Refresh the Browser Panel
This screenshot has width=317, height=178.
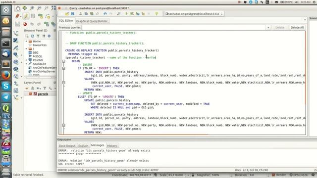(32, 36)
